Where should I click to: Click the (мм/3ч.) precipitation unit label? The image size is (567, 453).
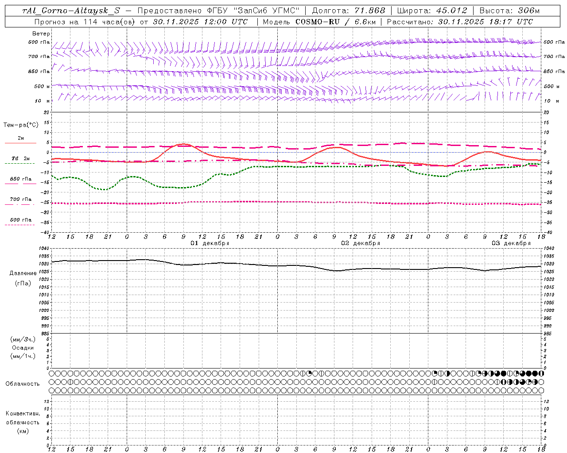point(23,339)
